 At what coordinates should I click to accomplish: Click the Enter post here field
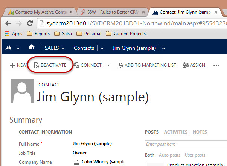[185, 144]
